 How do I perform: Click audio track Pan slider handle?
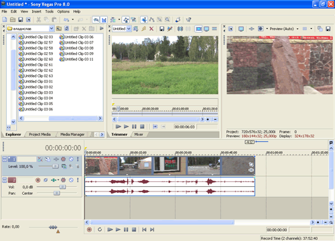tap(57, 193)
